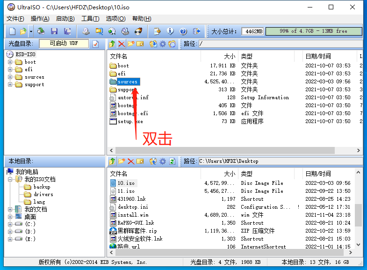This screenshot has height=270, width=367.
Task: Open local pane gear settings icon
Action: coord(163,161)
